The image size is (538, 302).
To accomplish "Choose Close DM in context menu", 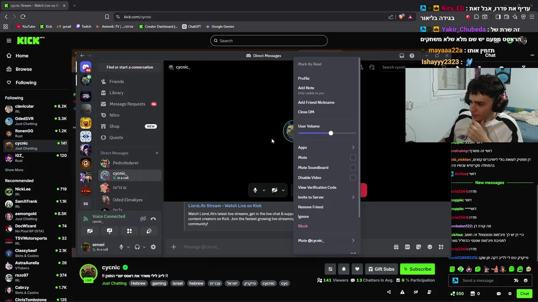I will [x=327, y=112].
